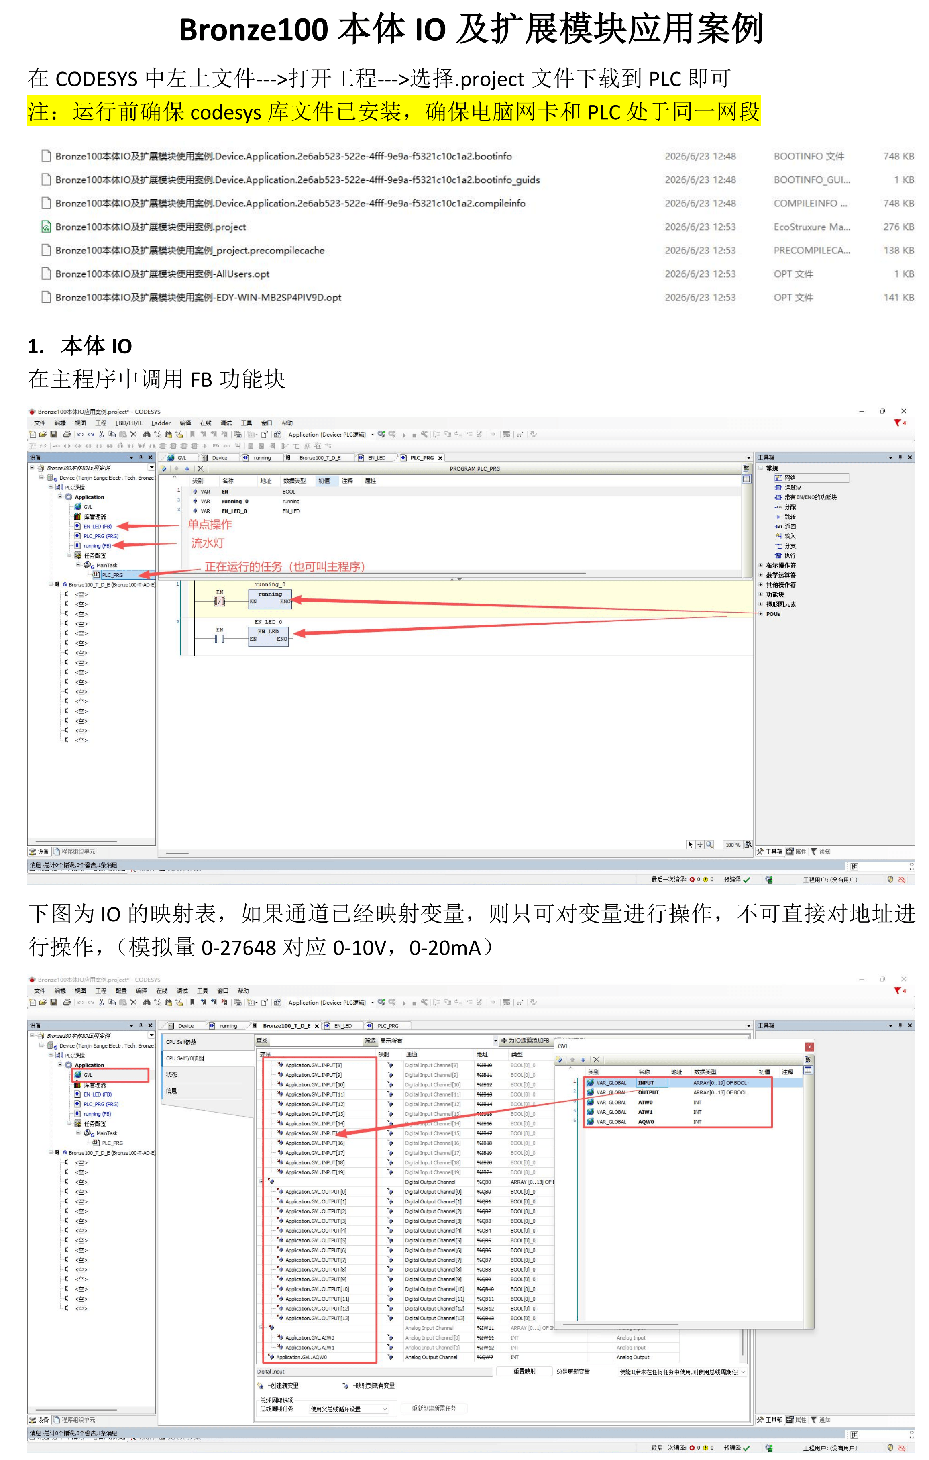Switch PLC_PRG declaration to tabular view
Screen dimensions: 929x1460
click(x=747, y=479)
